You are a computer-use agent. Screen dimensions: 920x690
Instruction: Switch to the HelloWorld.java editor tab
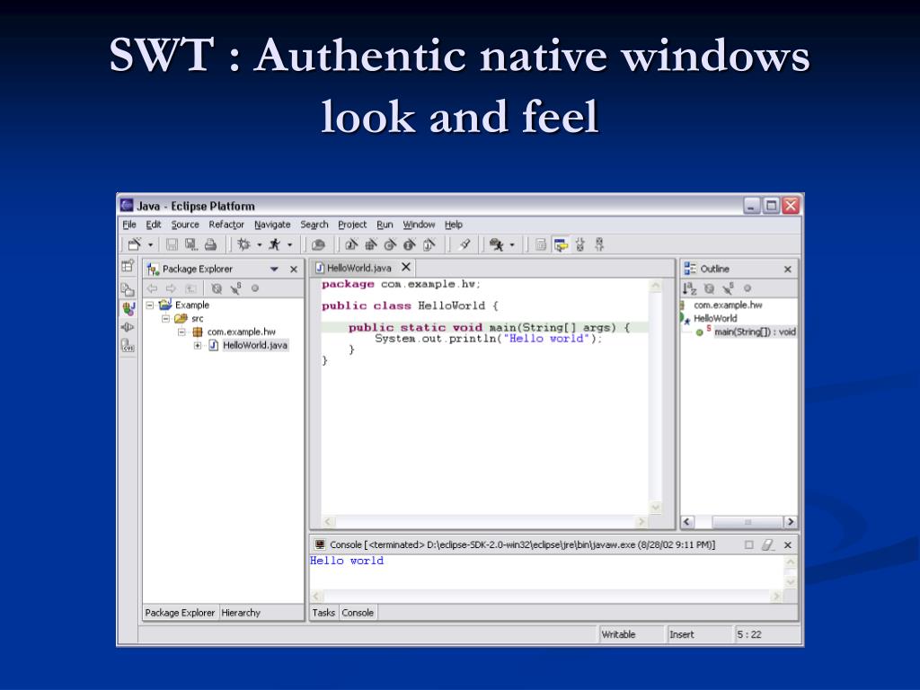(x=359, y=268)
